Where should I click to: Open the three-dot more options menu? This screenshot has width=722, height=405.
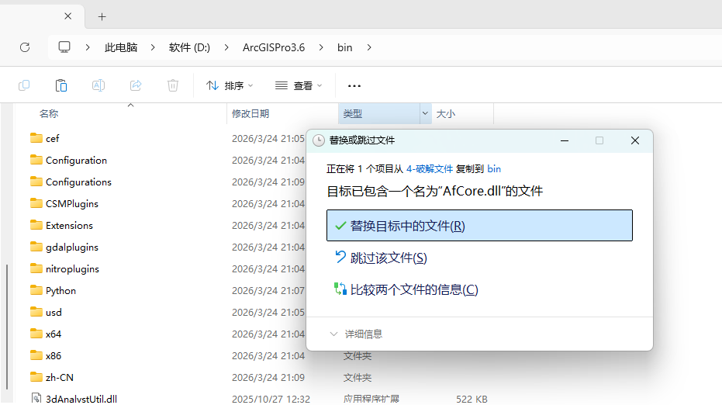pos(354,85)
